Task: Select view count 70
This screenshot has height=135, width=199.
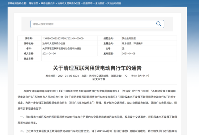Action: coord(126,76)
